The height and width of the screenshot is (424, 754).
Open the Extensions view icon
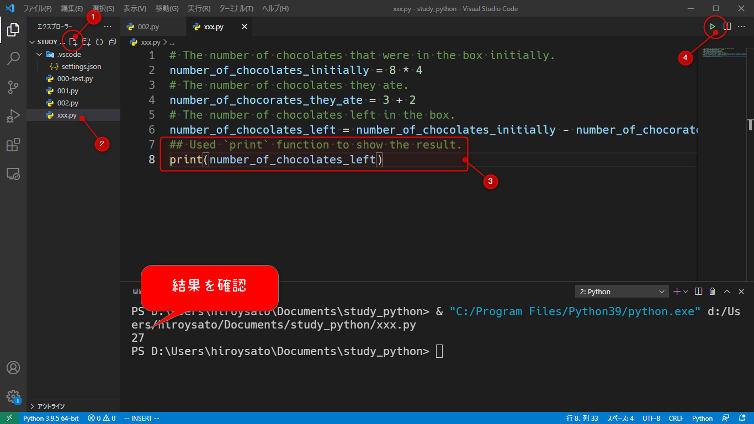[13, 145]
